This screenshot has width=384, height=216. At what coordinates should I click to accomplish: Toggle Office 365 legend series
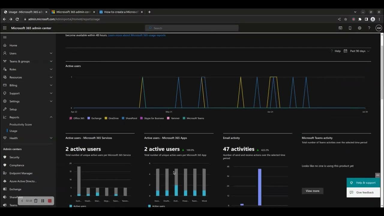click(77, 118)
